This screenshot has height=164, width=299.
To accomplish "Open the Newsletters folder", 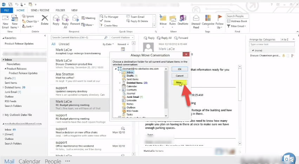I will (13, 64).
